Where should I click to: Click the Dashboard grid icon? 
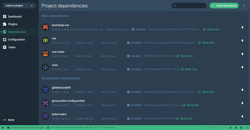pos(5,17)
